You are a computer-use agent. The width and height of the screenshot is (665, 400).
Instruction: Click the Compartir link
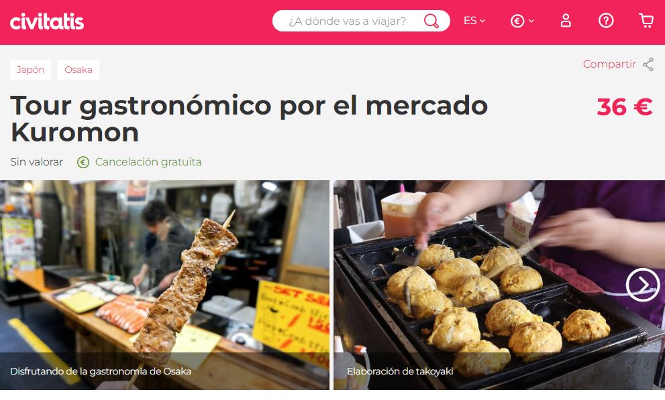point(609,64)
